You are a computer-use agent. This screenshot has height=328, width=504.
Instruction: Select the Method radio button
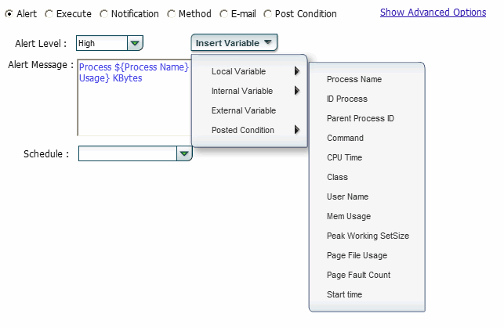point(171,14)
